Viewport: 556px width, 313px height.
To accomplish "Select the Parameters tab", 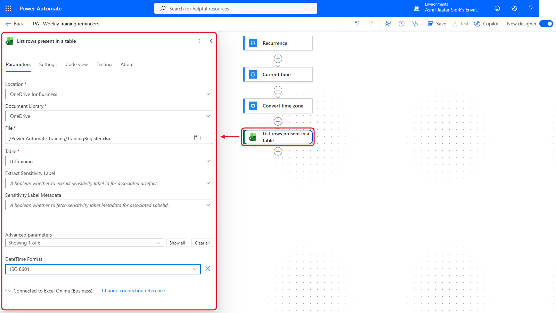I will [18, 64].
